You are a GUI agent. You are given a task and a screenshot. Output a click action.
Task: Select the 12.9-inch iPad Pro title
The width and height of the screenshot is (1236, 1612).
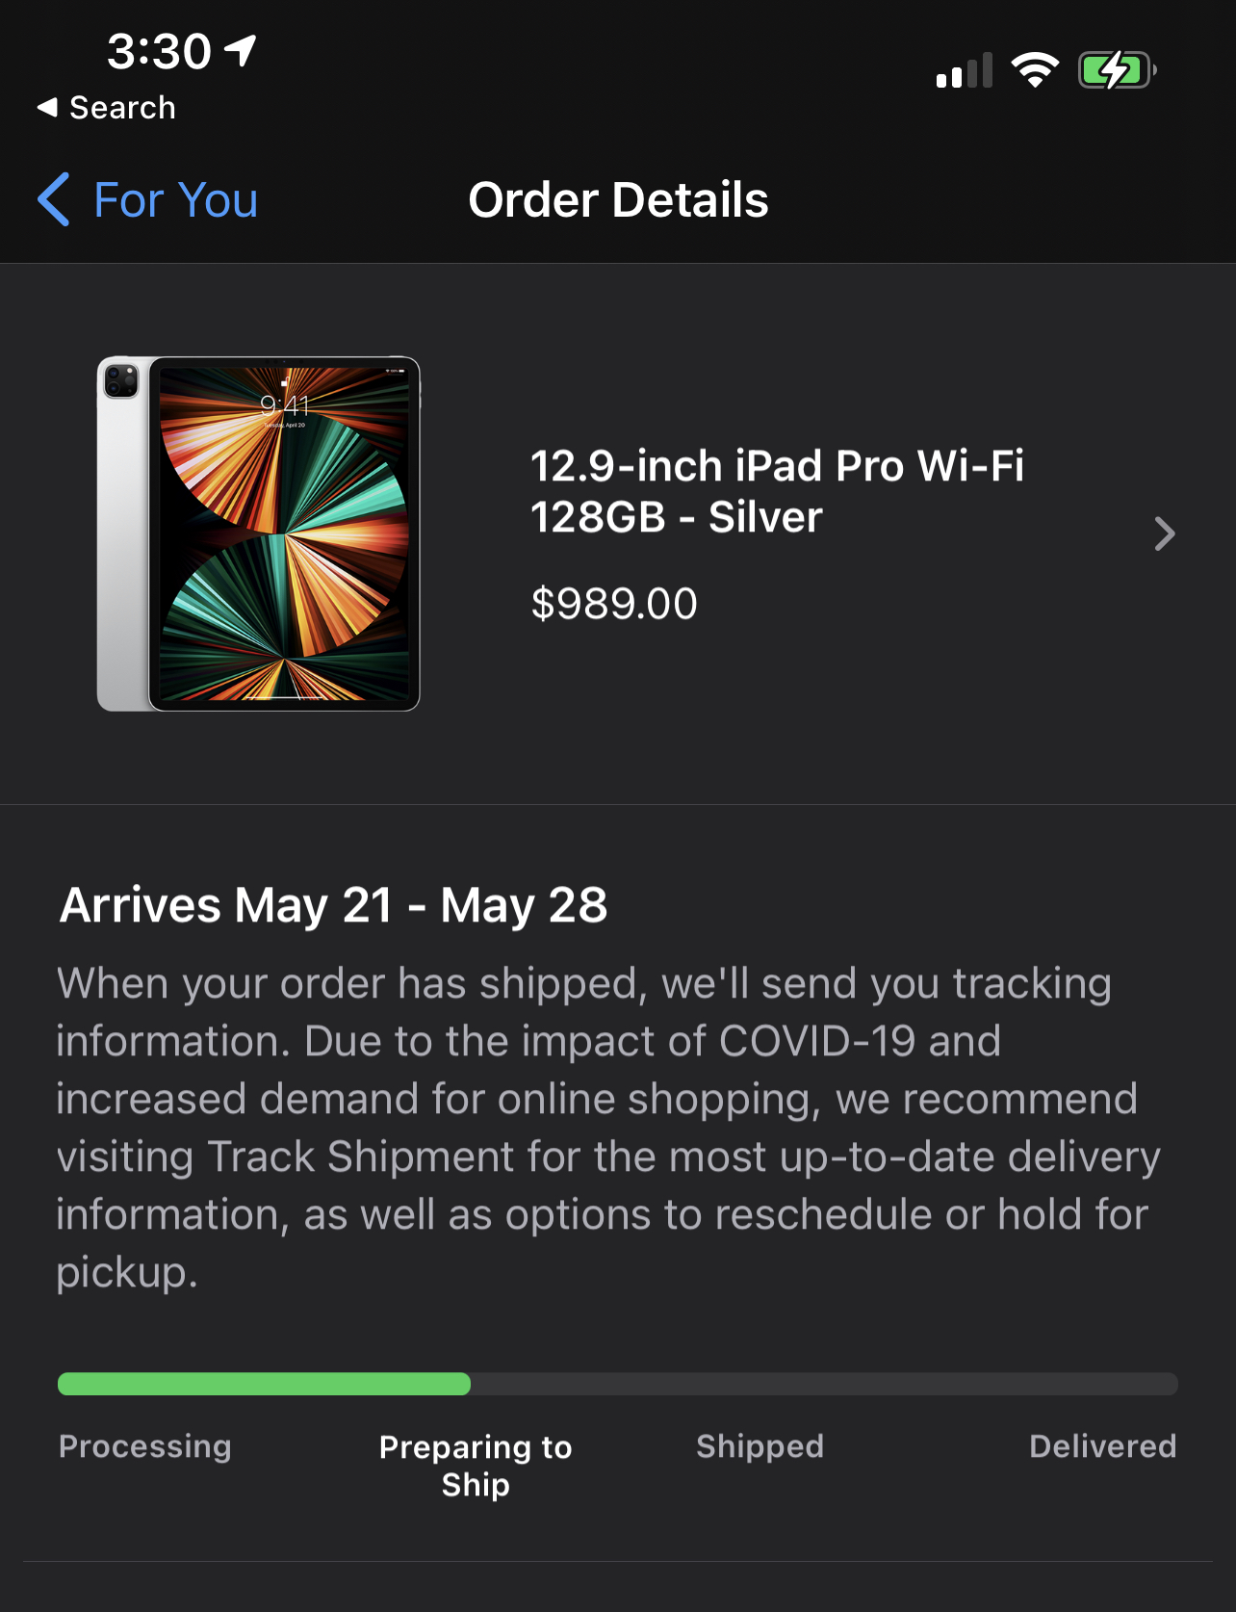[776, 491]
